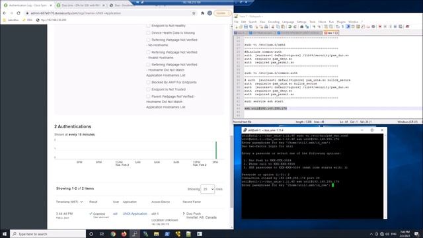Image resolution: width=423 pixels, height=238 pixels.
Task: Reload the page in Chrome
Action: click(19, 13)
